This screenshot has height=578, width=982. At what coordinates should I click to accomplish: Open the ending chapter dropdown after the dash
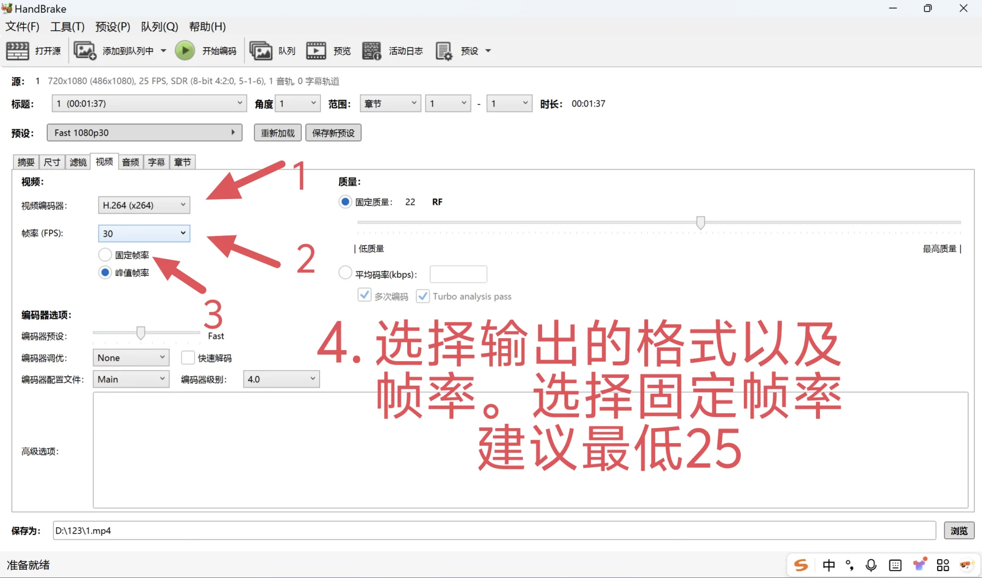[x=509, y=103]
